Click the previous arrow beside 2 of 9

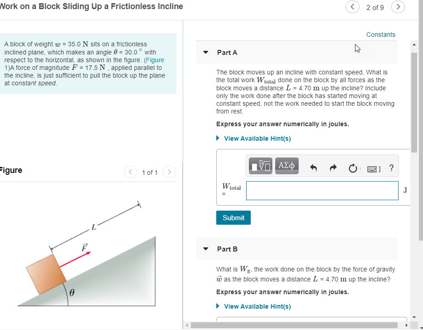click(x=352, y=7)
